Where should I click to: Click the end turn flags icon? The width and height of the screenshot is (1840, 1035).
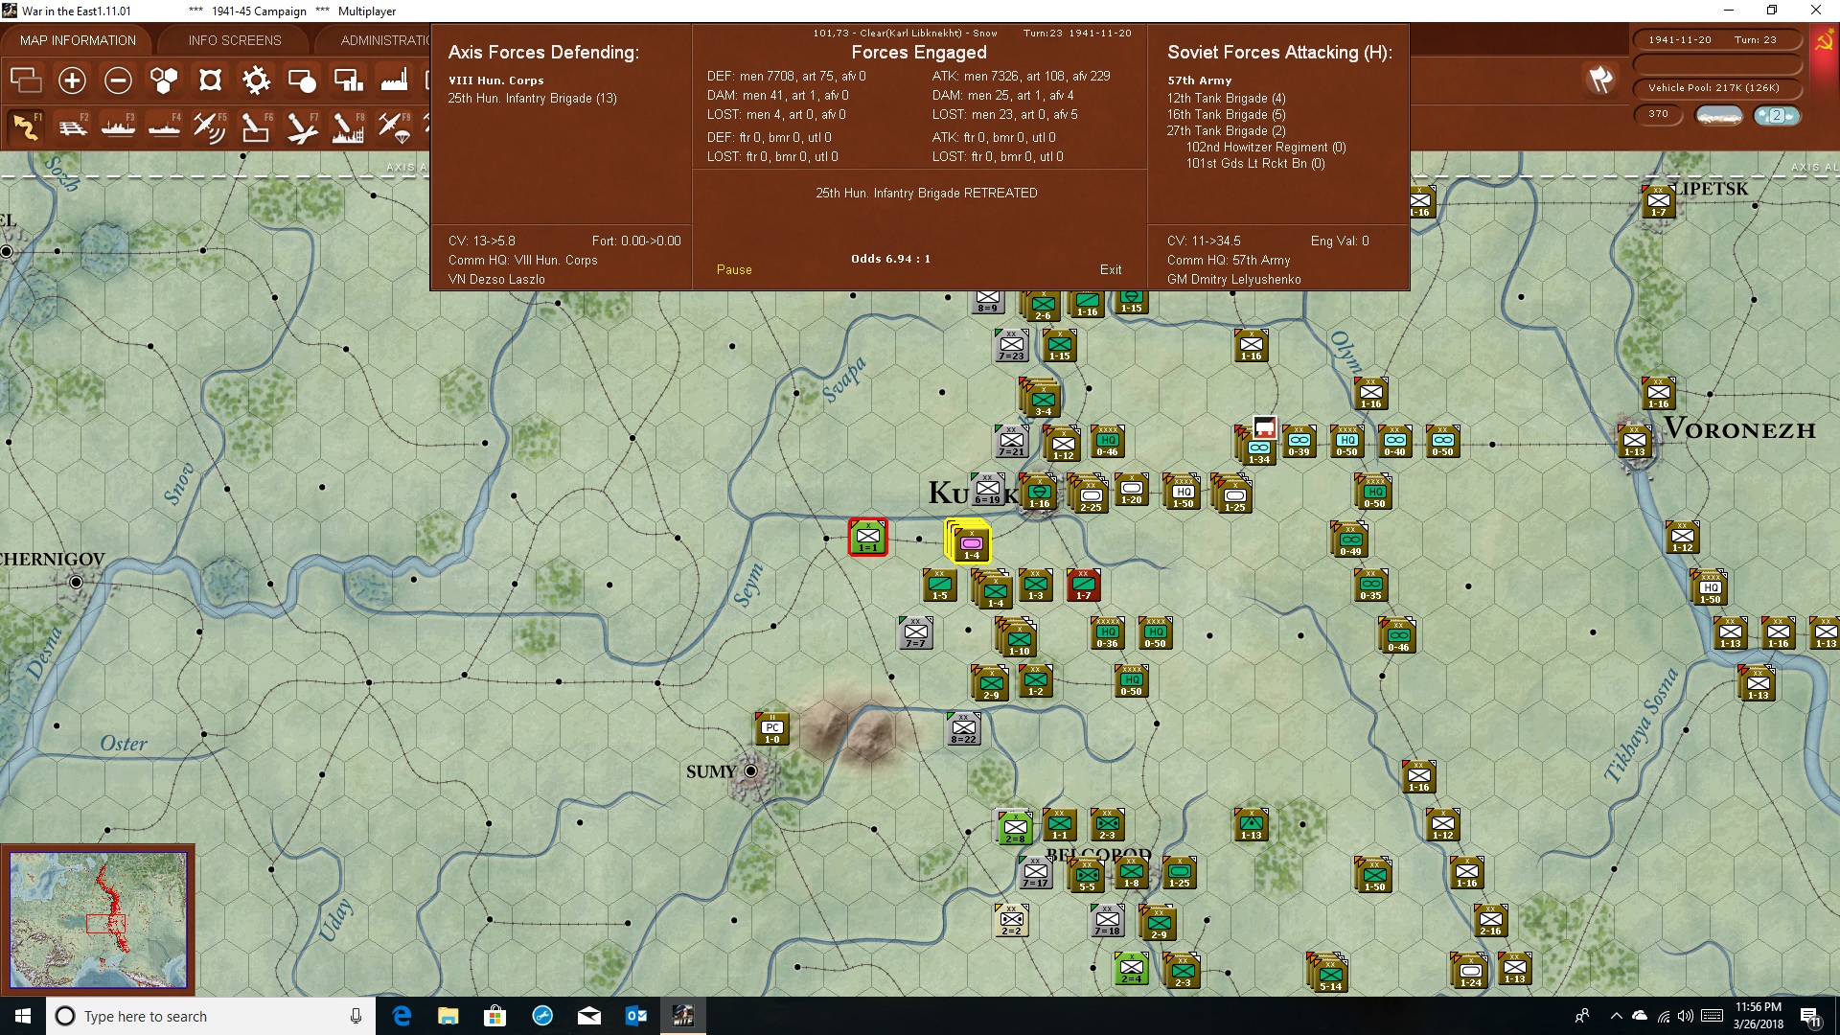point(1600,80)
